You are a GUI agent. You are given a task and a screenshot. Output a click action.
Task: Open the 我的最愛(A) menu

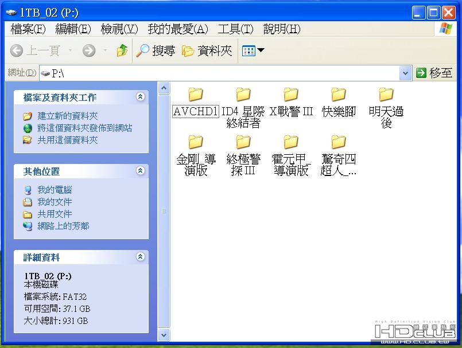(178, 29)
